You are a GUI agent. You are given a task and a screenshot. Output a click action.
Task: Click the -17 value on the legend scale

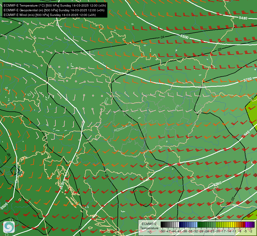[223, 231]
